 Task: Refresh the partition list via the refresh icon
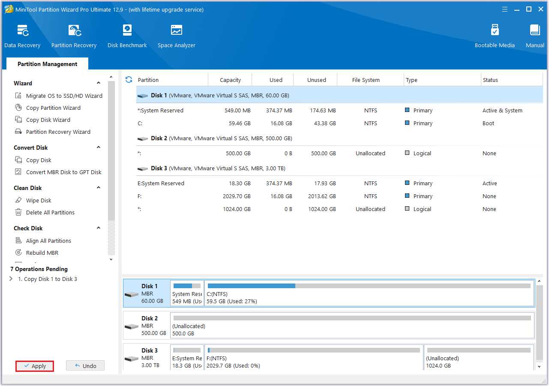click(x=129, y=80)
